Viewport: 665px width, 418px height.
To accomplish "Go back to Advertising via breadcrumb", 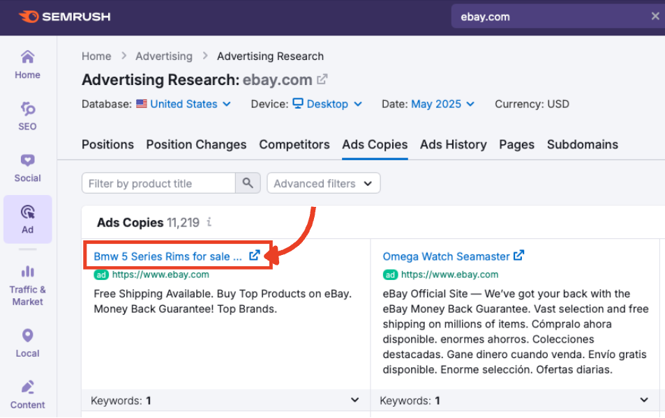I will pyautogui.click(x=164, y=56).
